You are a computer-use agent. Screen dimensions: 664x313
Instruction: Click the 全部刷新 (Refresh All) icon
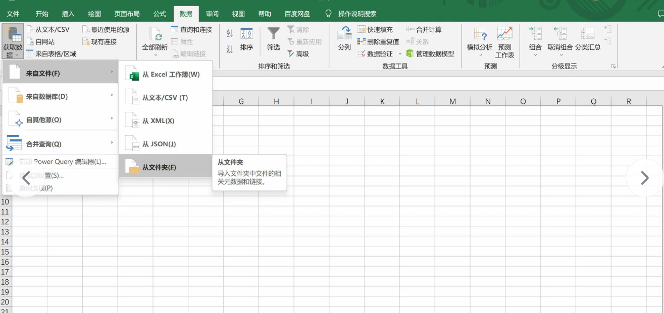click(155, 34)
